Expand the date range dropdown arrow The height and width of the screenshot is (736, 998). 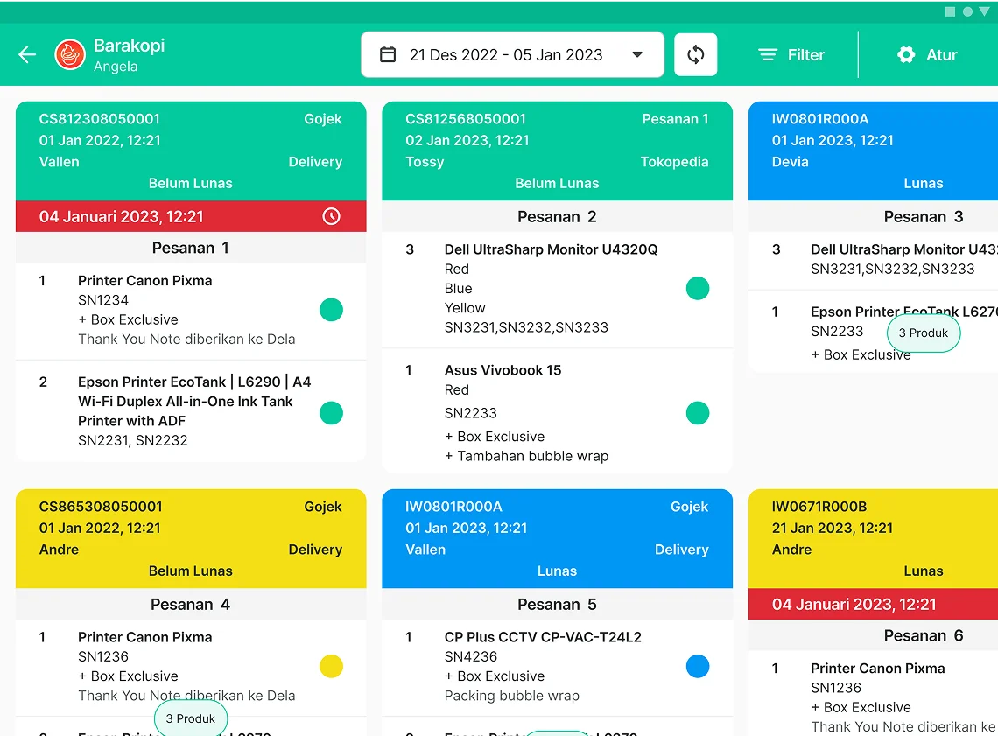(x=637, y=55)
